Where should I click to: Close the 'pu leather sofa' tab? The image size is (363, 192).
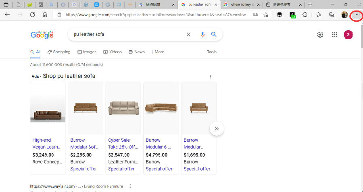click(216, 4)
